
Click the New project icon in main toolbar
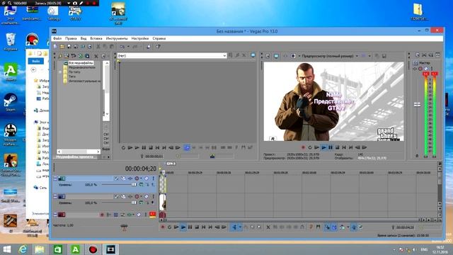[55, 47]
